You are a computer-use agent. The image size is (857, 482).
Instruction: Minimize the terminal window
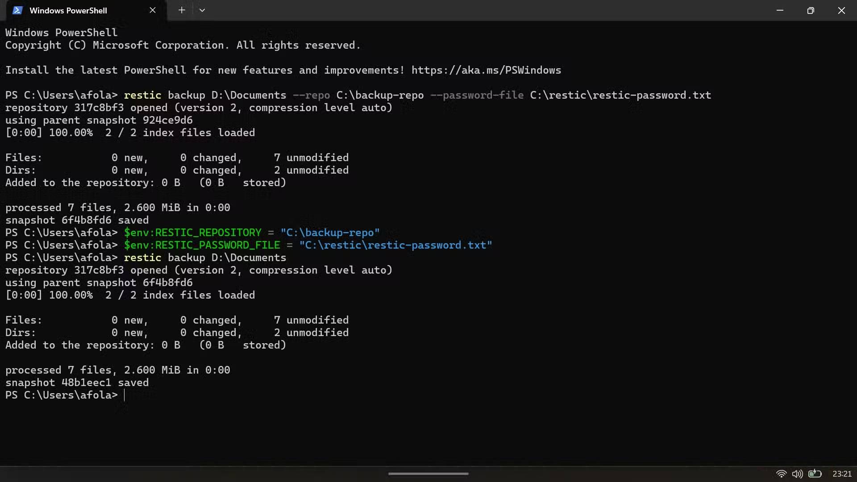[780, 10]
